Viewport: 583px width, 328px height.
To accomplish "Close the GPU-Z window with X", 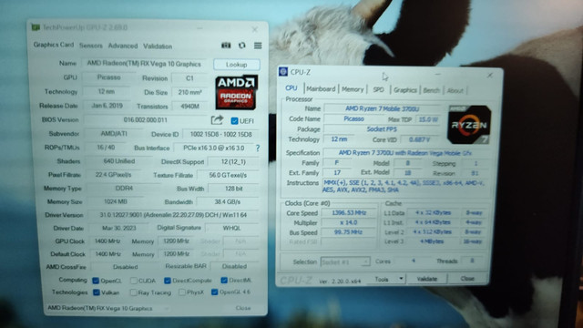I will tap(255, 29).
